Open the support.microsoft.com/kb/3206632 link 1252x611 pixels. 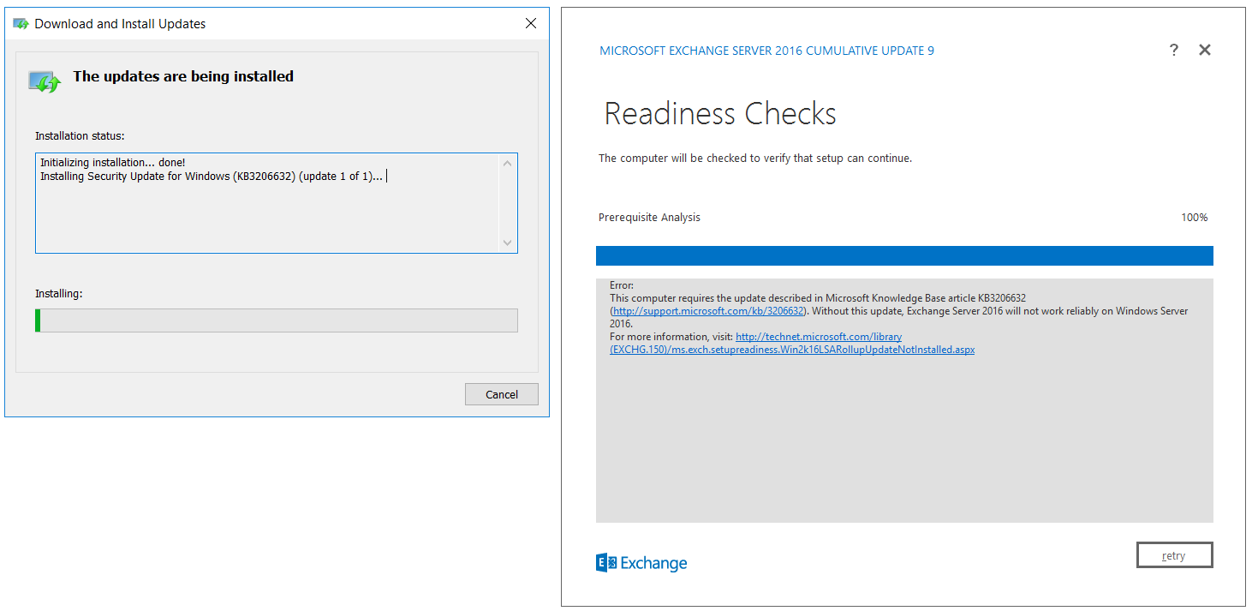point(708,311)
